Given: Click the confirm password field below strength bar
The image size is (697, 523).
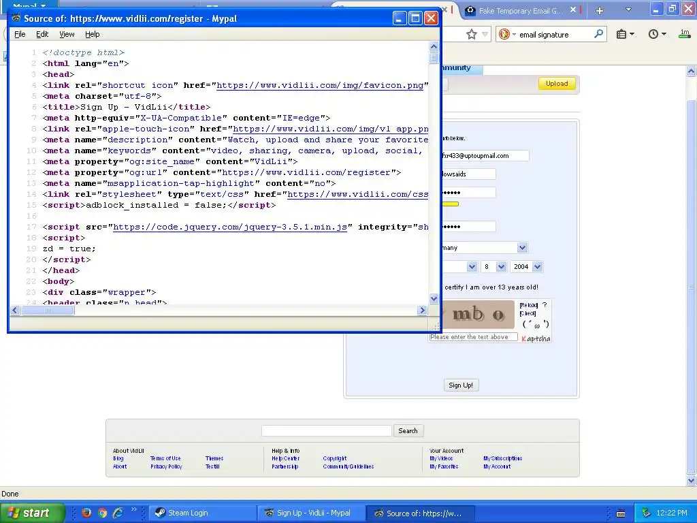Looking at the screenshot, I should [468, 226].
